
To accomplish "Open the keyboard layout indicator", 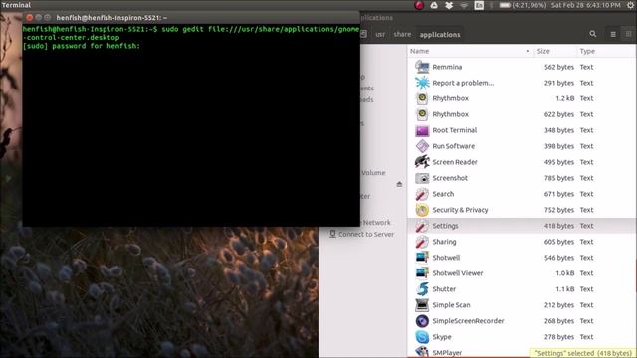I will pos(479,5).
